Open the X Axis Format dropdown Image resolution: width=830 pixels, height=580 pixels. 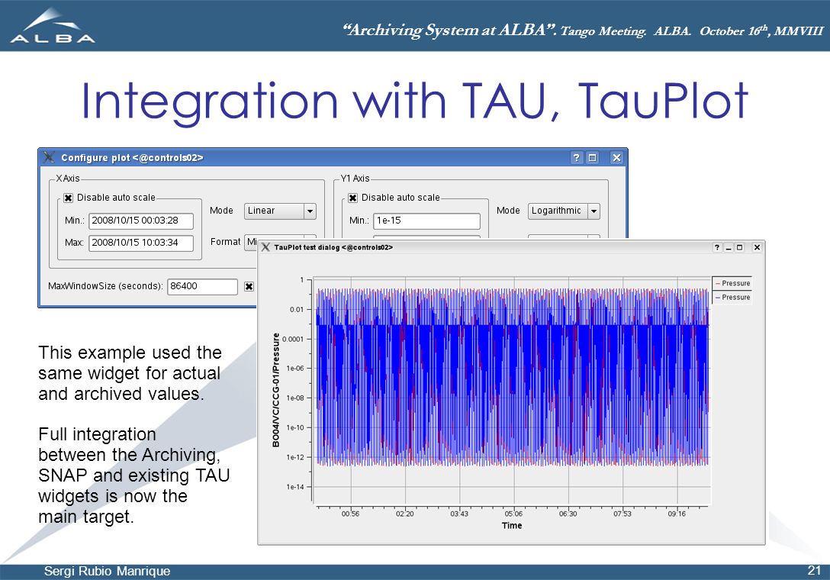click(x=280, y=241)
